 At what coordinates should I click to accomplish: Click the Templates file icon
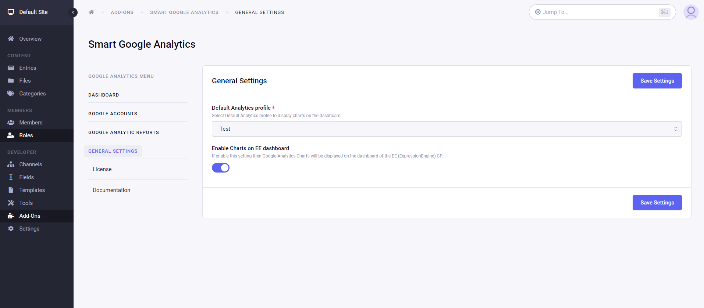(x=11, y=190)
